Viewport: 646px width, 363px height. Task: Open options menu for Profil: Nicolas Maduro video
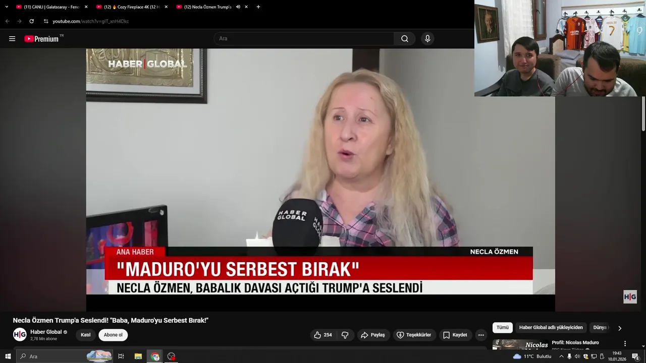pos(625,343)
